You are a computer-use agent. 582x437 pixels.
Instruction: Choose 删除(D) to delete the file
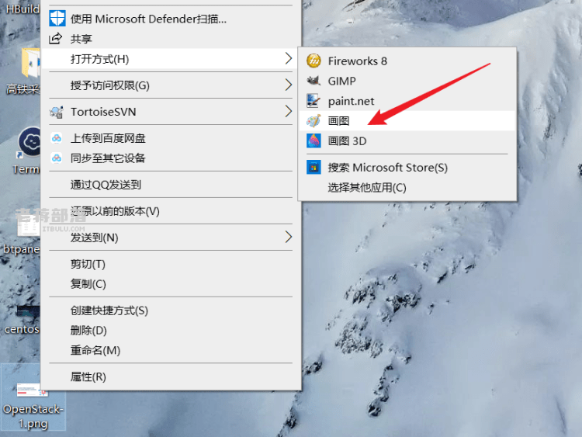point(171,331)
